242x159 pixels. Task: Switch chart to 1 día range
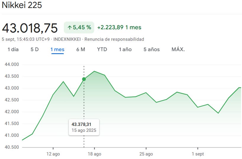click(13, 49)
